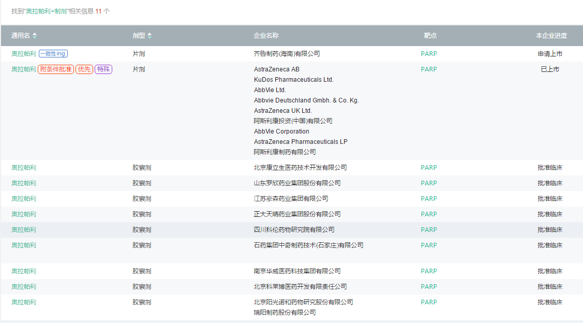583x323 pixels.
Task: Click the 一致性ing tag badge
Action: [53, 54]
